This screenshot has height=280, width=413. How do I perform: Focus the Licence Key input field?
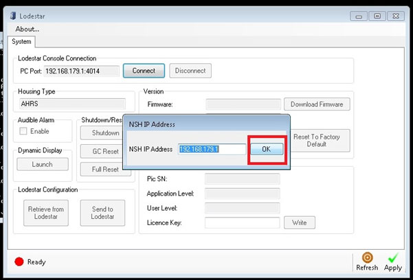243,222
